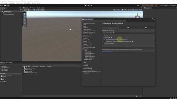This screenshot has width=177, height=99.
Task: Switch to the Game tab
Action: [33, 8]
